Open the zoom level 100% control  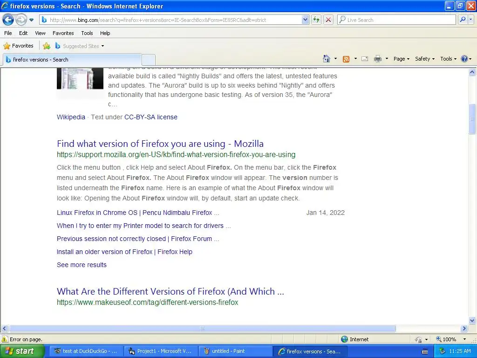tap(451, 339)
